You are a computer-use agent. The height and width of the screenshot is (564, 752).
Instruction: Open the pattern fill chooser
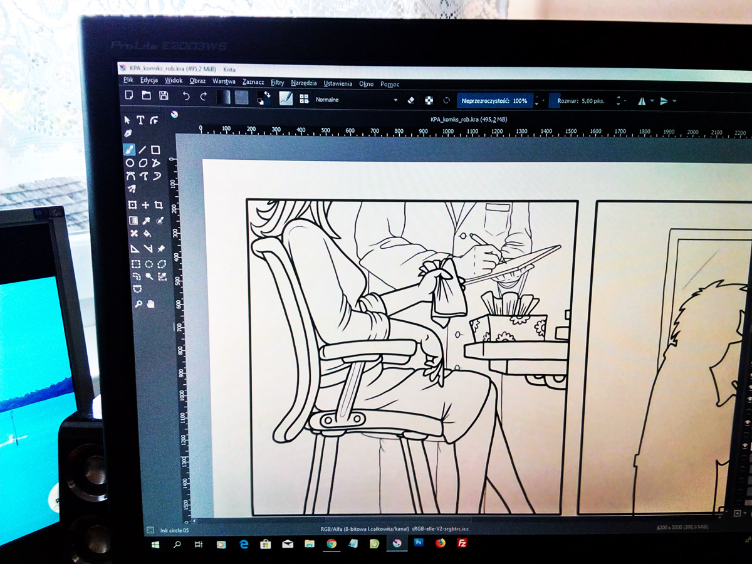tap(241, 97)
